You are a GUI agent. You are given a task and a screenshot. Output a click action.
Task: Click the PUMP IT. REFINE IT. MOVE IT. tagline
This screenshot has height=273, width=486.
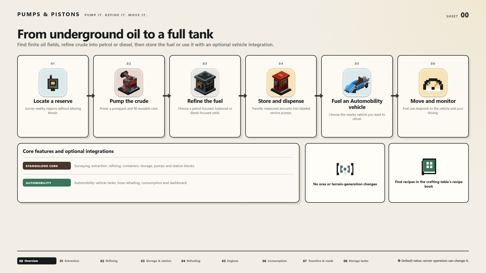click(116, 15)
